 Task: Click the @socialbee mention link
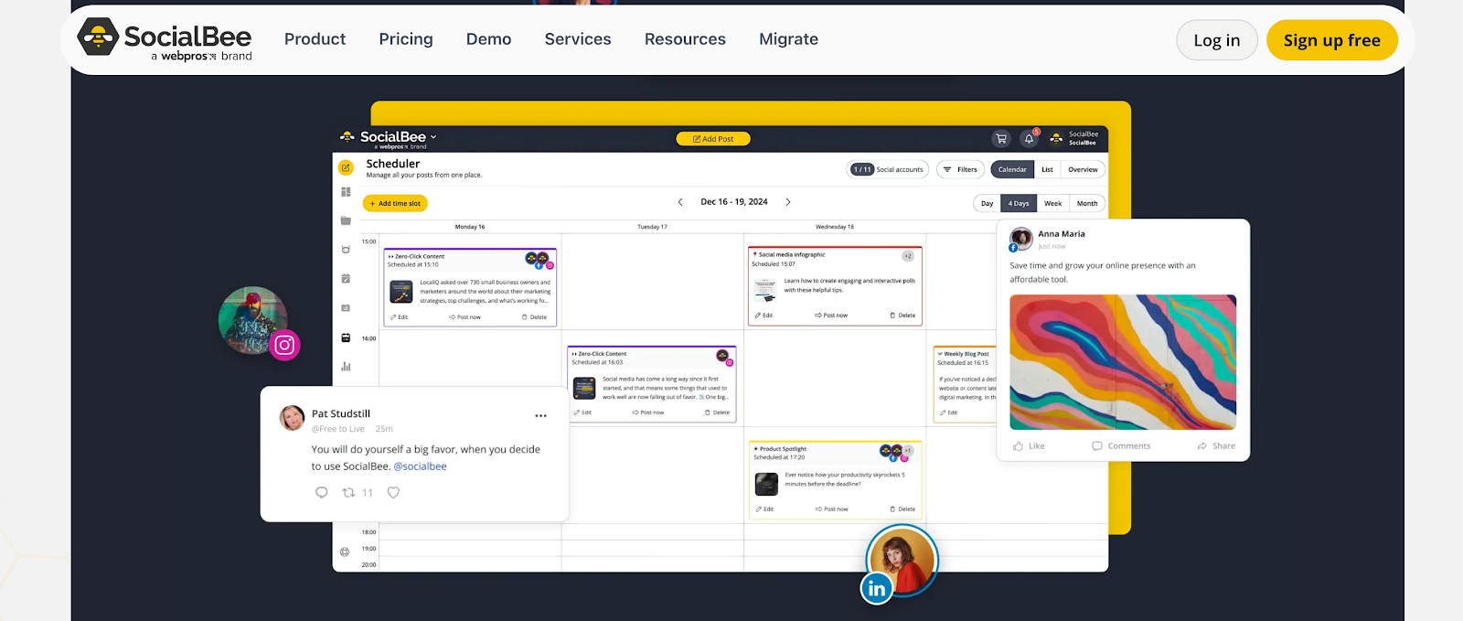(x=420, y=466)
